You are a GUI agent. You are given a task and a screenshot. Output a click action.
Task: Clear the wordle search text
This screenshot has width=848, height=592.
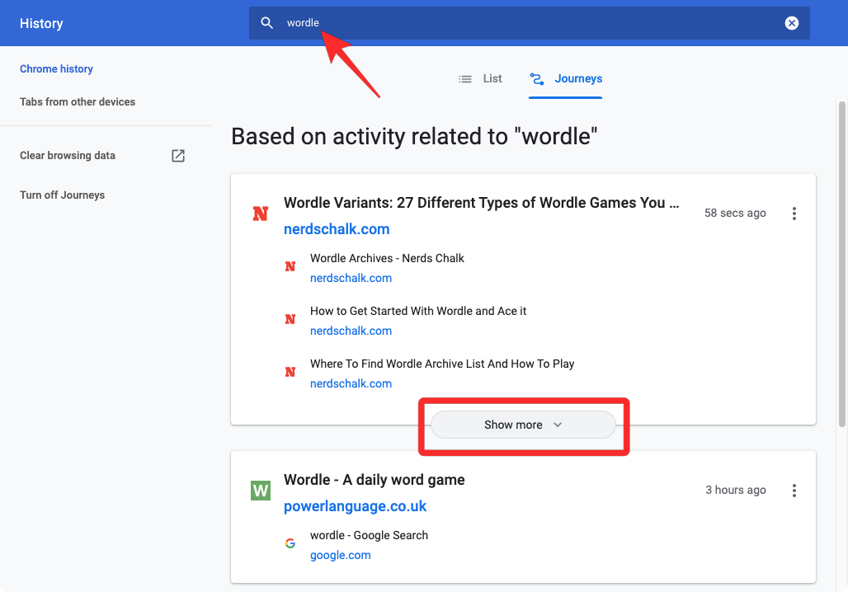[x=791, y=23]
